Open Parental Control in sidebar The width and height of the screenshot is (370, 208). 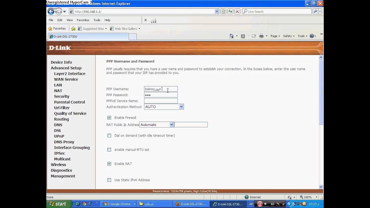pos(69,102)
